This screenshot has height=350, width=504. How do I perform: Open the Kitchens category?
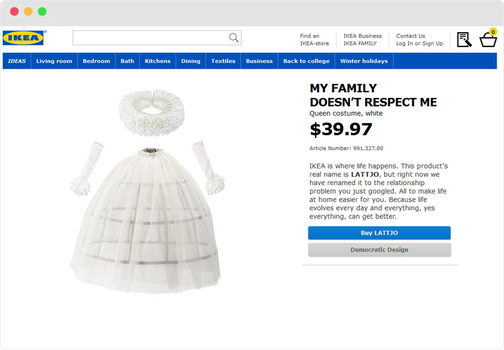pyautogui.click(x=158, y=61)
